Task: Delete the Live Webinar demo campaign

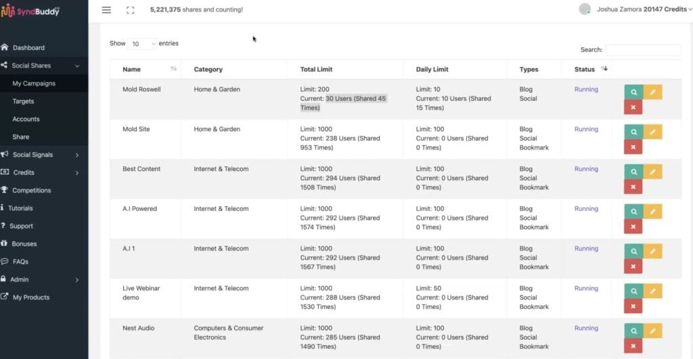Action: [x=633, y=306]
